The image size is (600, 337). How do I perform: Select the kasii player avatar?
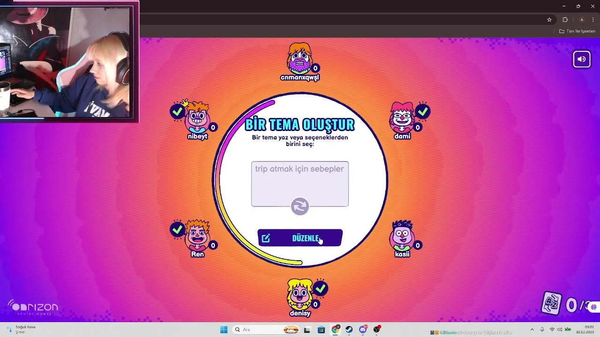[402, 235]
